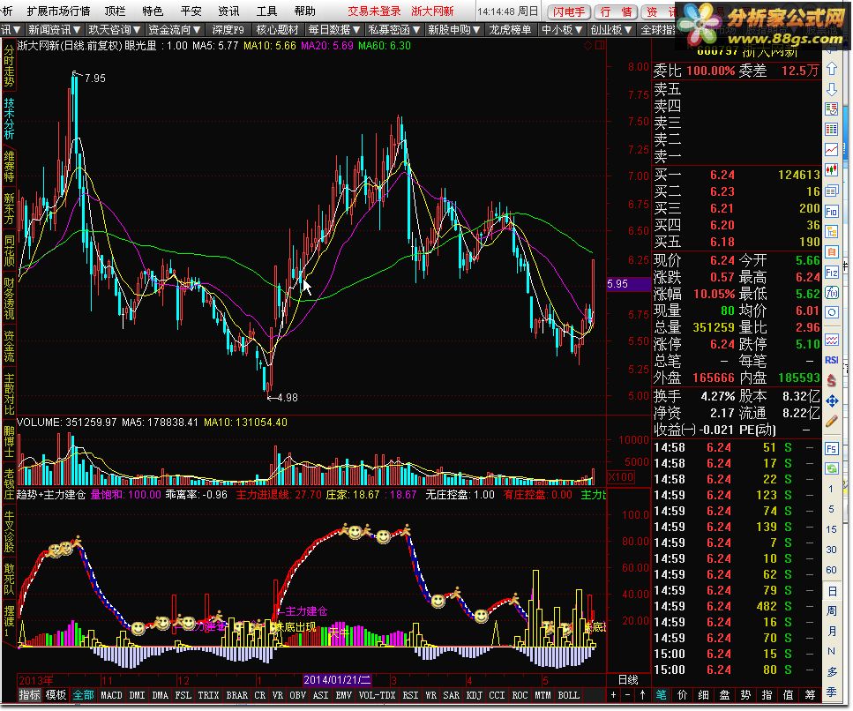Select the pencil drawing tool icon
853x711 pixels.
831,422
